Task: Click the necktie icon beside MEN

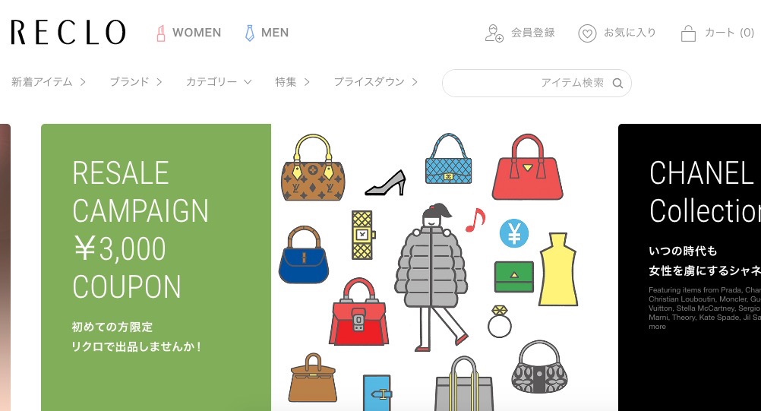Action: 249,33
